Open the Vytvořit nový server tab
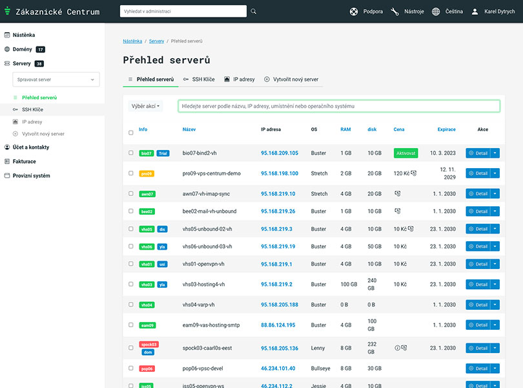 [x=291, y=80]
